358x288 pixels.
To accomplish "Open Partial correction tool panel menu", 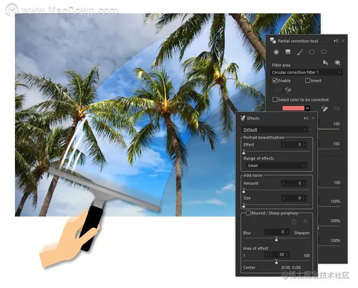I will [336, 41].
